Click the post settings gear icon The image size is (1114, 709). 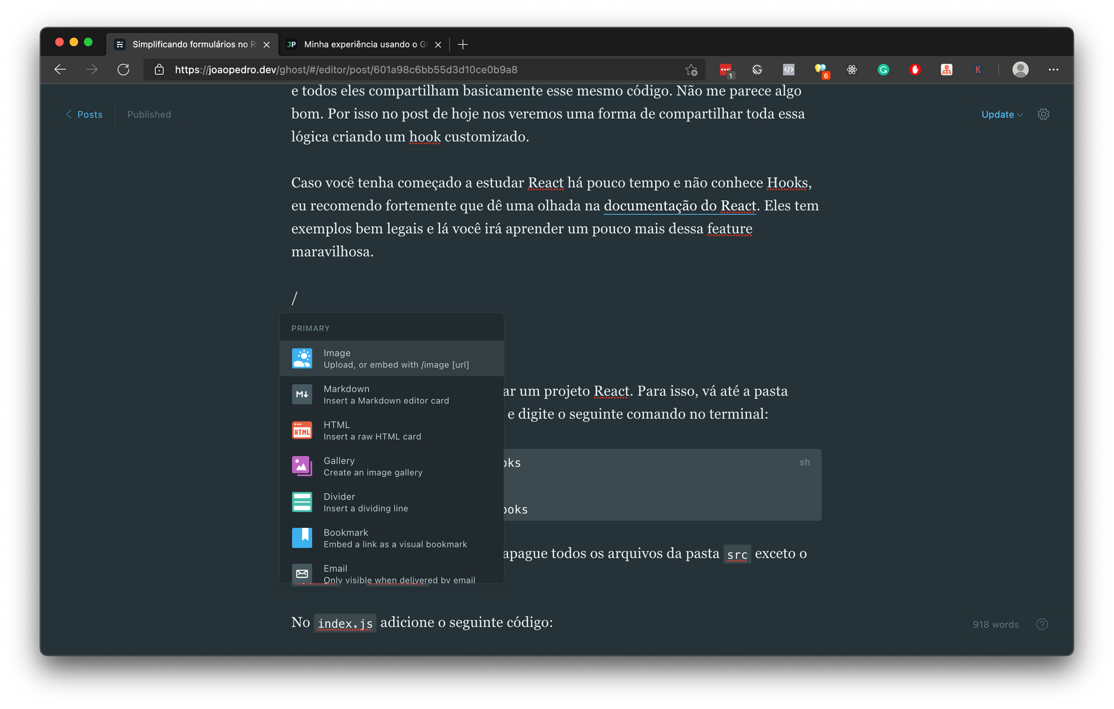click(x=1043, y=114)
